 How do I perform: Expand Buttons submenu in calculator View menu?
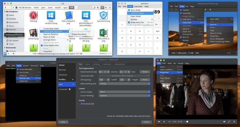tap(140, 19)
